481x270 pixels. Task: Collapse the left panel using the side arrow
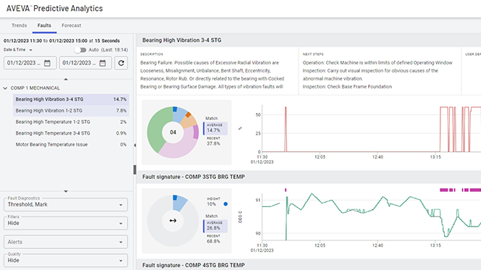[135, 145]
